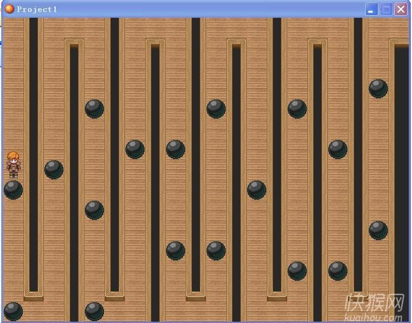The width and height of the screenshot is (412, 323).
Task: Click the lower ball in the fifth corridor
Action: pos(176,250)
